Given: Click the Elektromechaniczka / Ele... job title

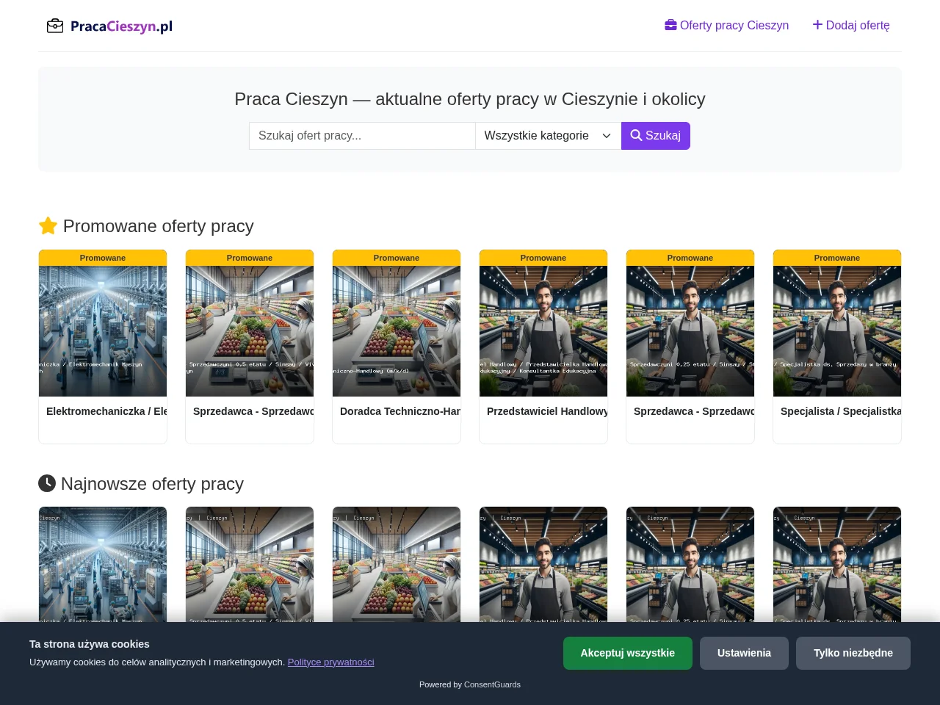Looking at the screenshot, I should click(106, 411).
